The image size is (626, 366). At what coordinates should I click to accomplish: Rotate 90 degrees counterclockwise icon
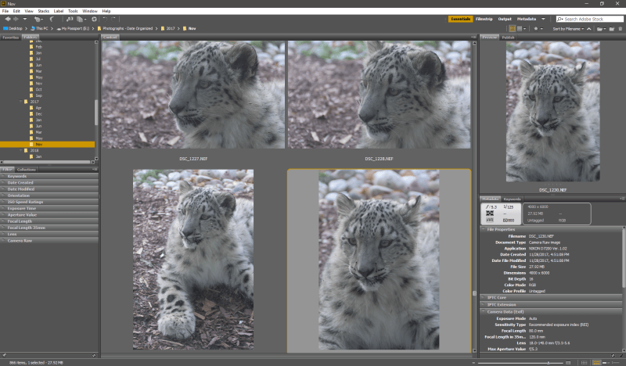pyautogui.click(x=105, y=19)
